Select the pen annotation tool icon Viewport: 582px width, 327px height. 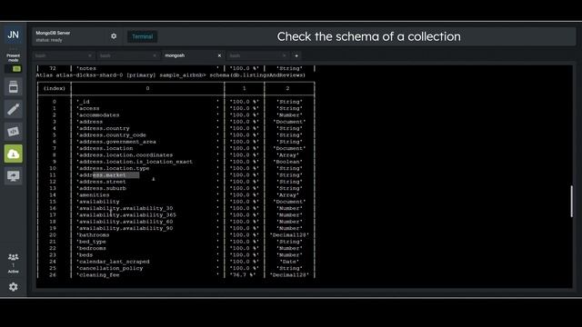[14, 109]
